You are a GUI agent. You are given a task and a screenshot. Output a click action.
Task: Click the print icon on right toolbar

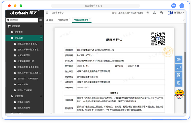(x=179, y=59)
